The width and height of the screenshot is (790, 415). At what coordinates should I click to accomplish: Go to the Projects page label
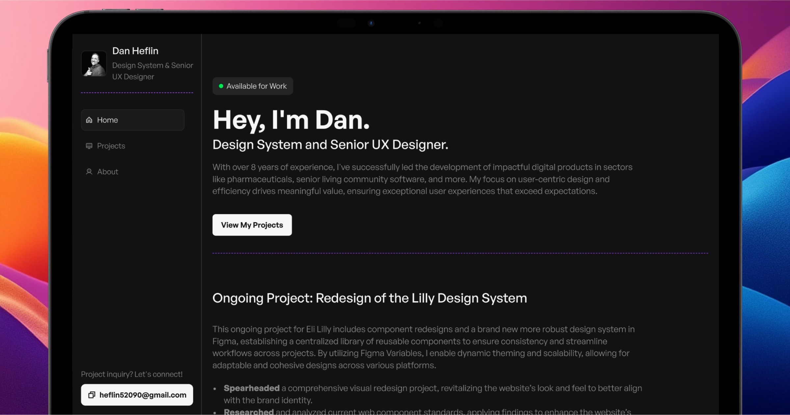click(x=111, y=146)
